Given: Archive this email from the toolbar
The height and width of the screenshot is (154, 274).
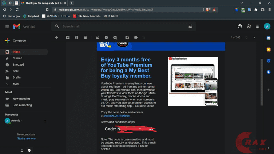Looking at the screenshot, I should (68, 38).
